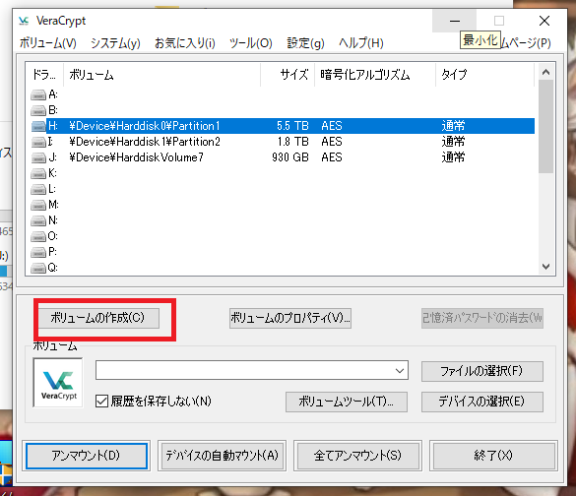This screenshot has height=496, width=576.
Task: Click the drive Q: disk icon
Action: coord(38,268)
